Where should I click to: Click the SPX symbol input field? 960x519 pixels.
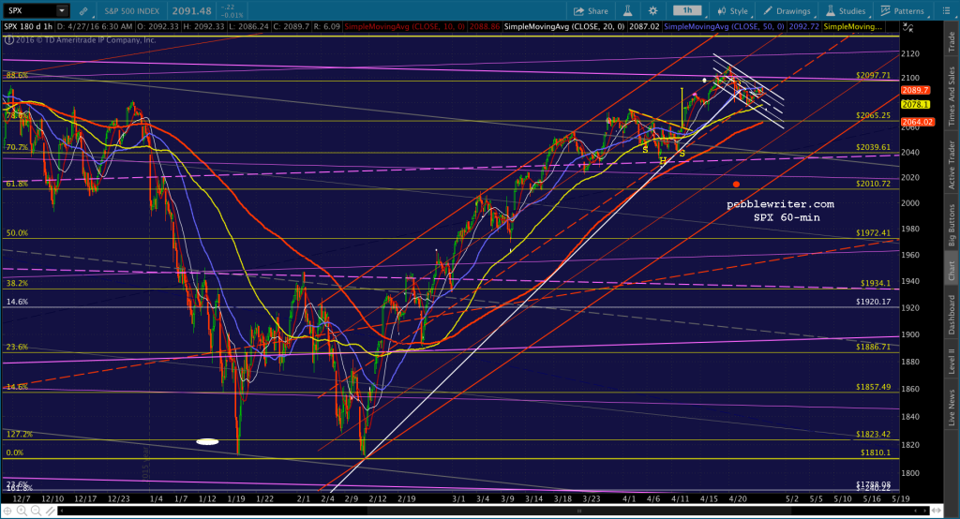pyautogui.click(x=31, y=10)
